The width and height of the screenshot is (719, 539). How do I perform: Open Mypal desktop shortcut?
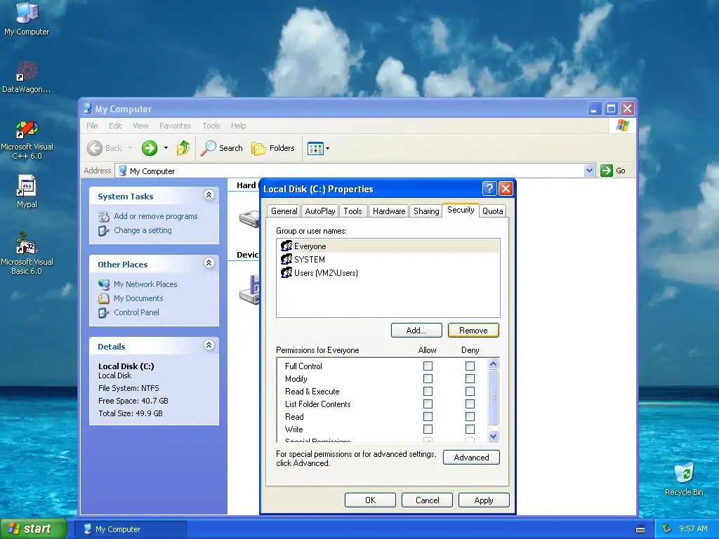coord(27,192)
